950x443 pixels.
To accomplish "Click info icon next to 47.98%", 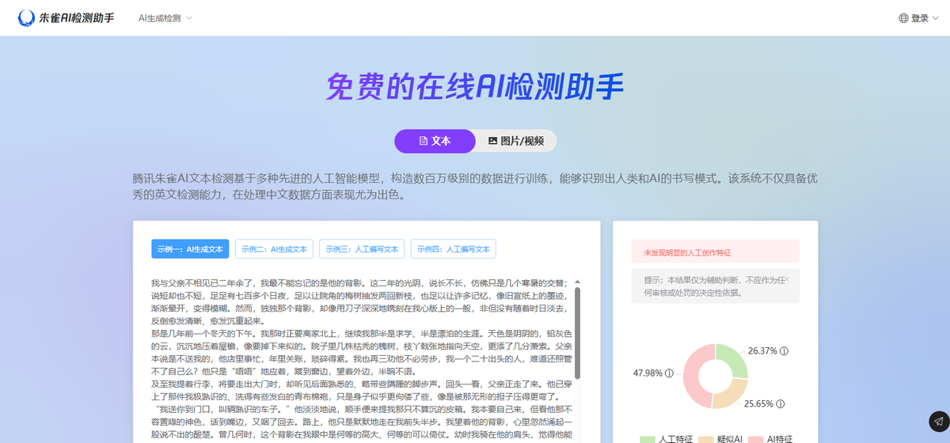I will (x=669, y=373).
